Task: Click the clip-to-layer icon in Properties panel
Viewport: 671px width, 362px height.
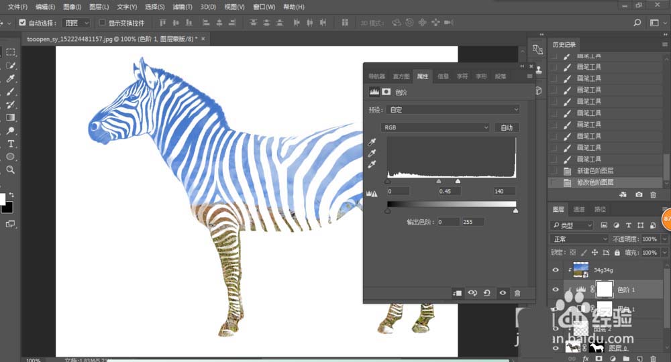Action: click(x=457, y=293)
